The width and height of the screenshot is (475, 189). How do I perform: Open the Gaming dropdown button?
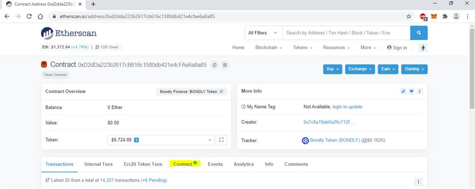click(415, 69)
